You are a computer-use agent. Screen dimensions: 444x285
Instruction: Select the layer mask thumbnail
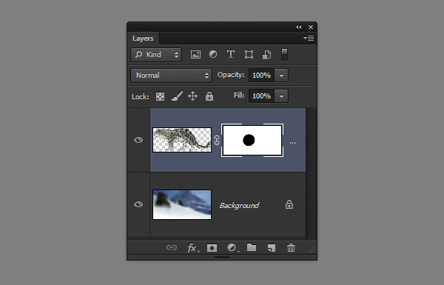252,140
